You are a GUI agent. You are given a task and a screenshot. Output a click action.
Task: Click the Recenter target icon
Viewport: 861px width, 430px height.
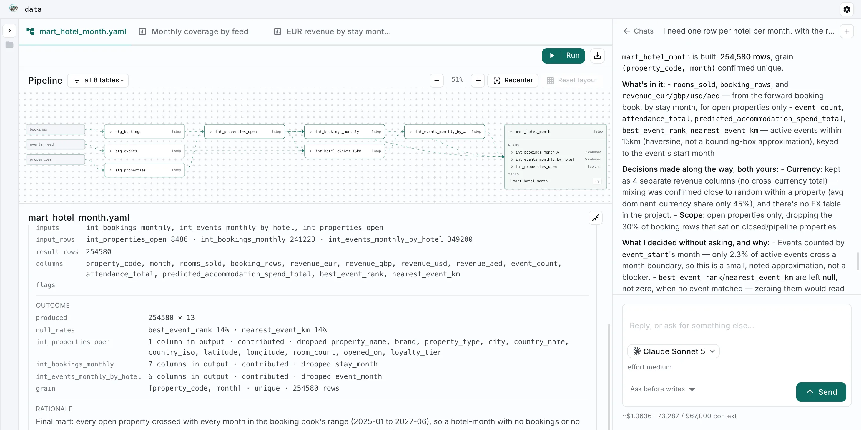pyautogui.click(x=497, y=81)
